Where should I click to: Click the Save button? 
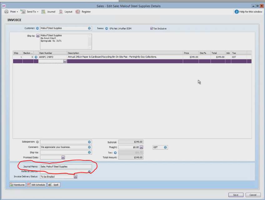[x=236, y=195]
